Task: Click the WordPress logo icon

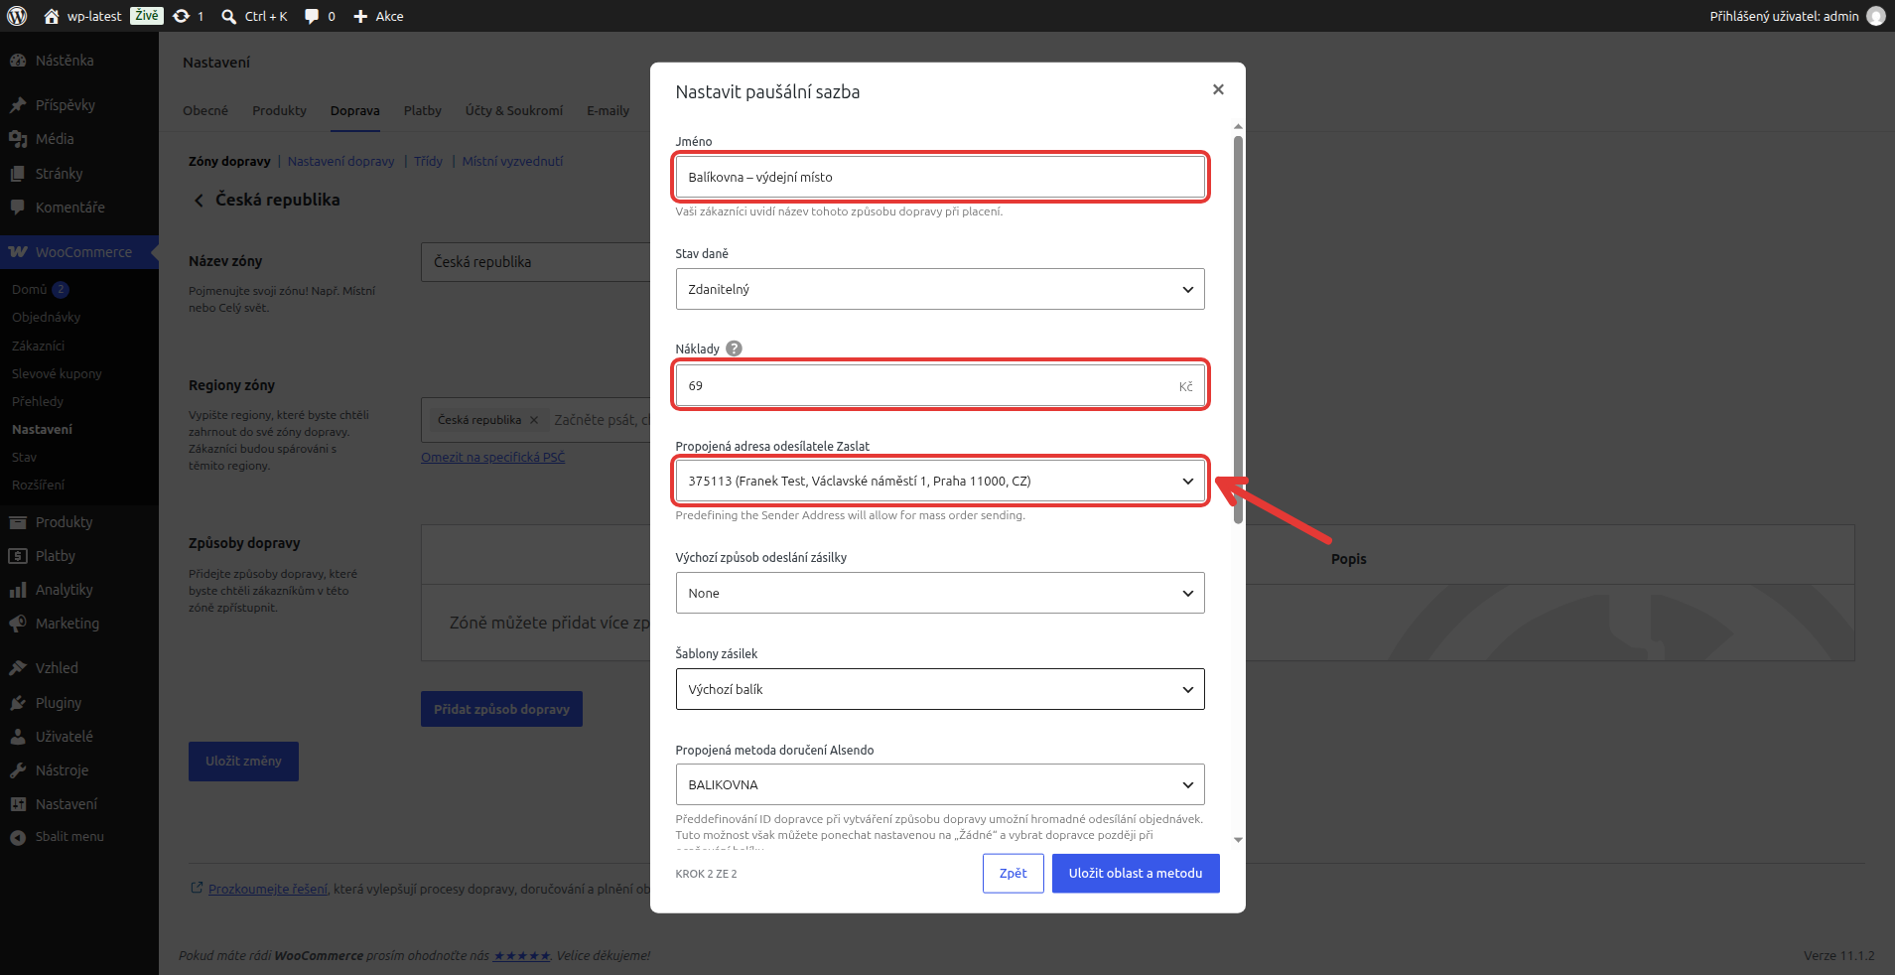Action: [17, 16]
